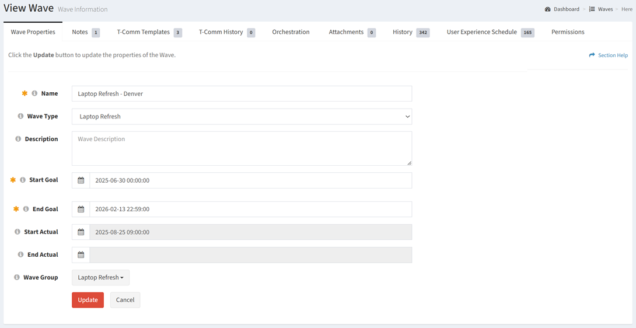Viewport: 636px width, 328px height.
Task: Click the Dashboard breadcrumb icon
Action: [547, 9]
